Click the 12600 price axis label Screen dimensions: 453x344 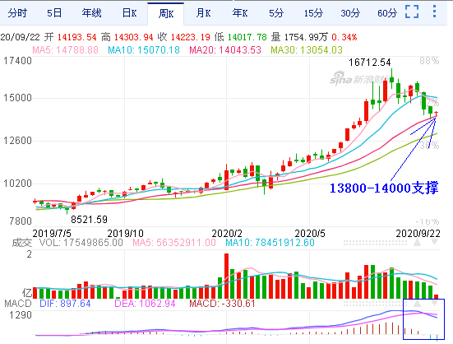click(x=17, y=141)
